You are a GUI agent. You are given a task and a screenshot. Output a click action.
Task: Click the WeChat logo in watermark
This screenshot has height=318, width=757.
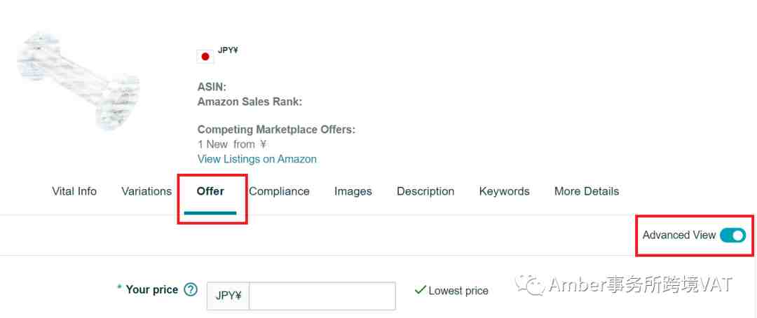point(529,284)
